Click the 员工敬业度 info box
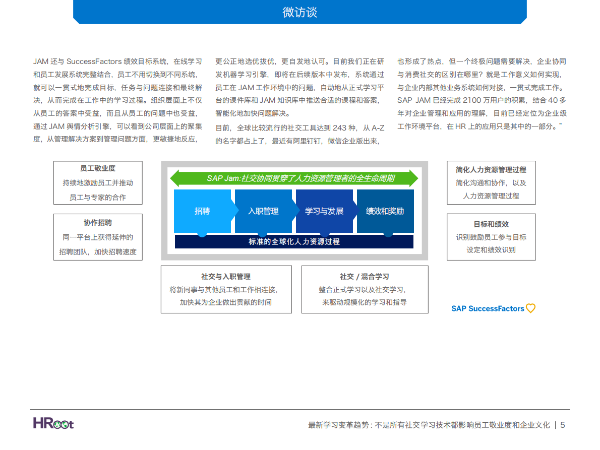This screenshot has width=600, height=450. (x=98, y=182)
